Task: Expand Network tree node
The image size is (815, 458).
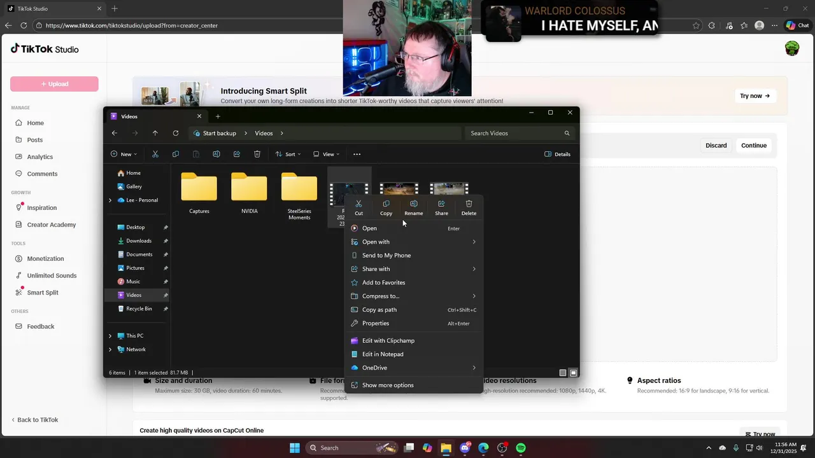Action: click(110, 349)
